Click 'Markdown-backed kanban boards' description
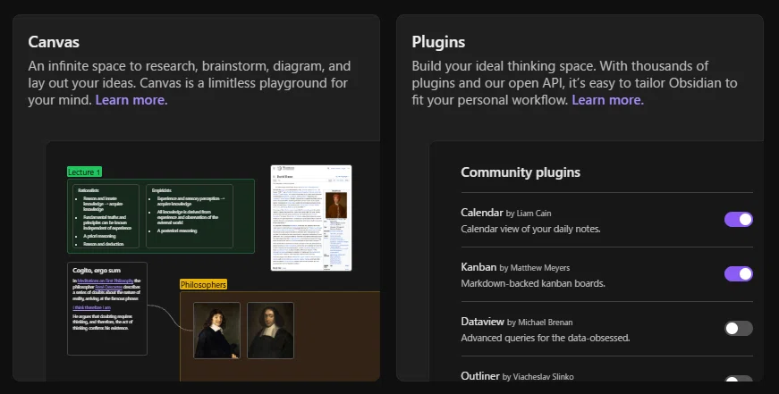779x394 pixels. tap(532, 283)
